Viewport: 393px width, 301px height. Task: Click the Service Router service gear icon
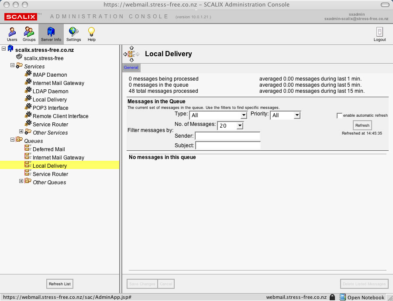(28, 123)
